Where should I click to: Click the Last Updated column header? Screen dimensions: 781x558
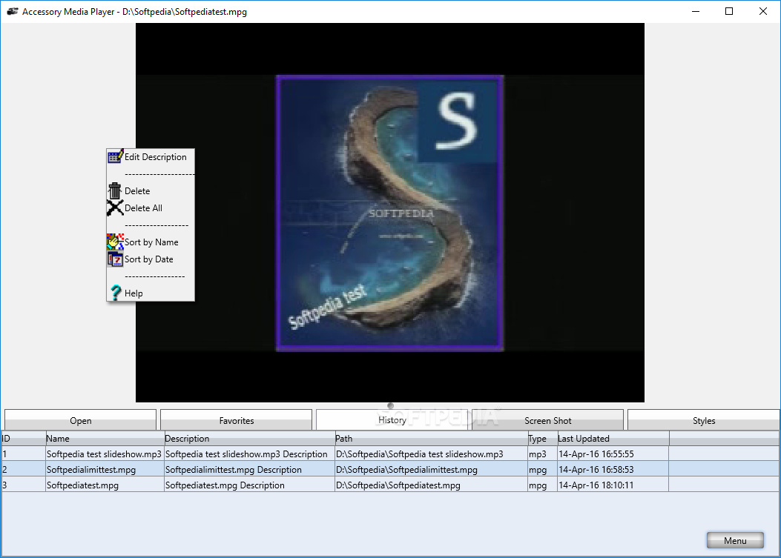[613, 439]
